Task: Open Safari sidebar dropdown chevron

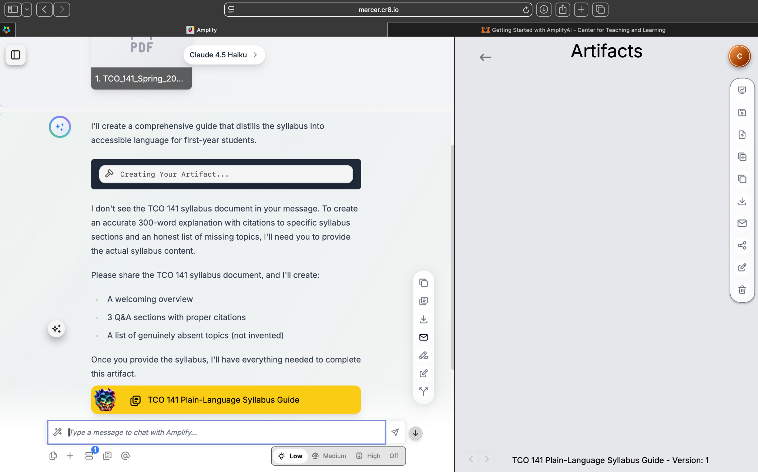Action: click(27, 10)
